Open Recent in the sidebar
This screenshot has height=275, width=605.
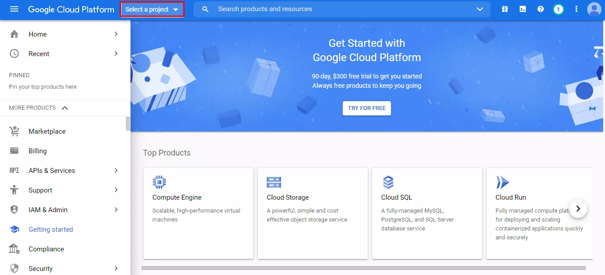39,53
